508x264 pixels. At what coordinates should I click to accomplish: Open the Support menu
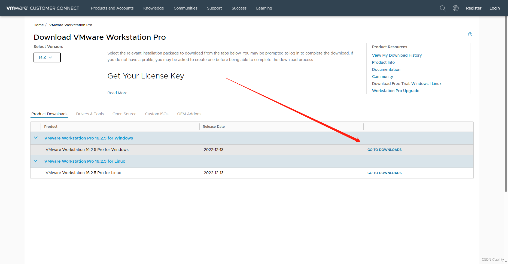click(x=214, y=8)
